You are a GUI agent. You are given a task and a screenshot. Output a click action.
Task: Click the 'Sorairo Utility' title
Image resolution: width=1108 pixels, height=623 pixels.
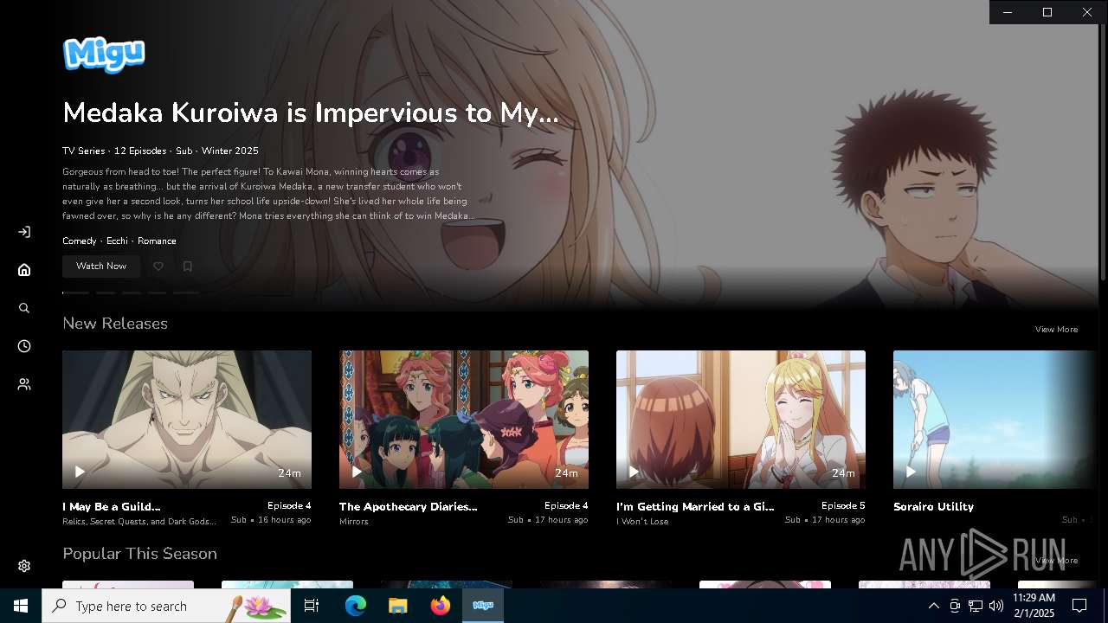(x=933, y=506)
